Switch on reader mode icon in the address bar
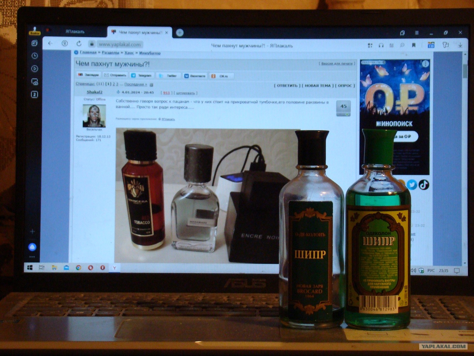Screen dimensions: 474x356 point(392,46)
